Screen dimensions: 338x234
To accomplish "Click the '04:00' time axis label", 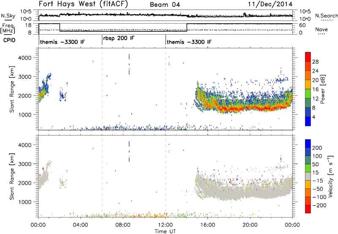I will (x=81, y=225).
